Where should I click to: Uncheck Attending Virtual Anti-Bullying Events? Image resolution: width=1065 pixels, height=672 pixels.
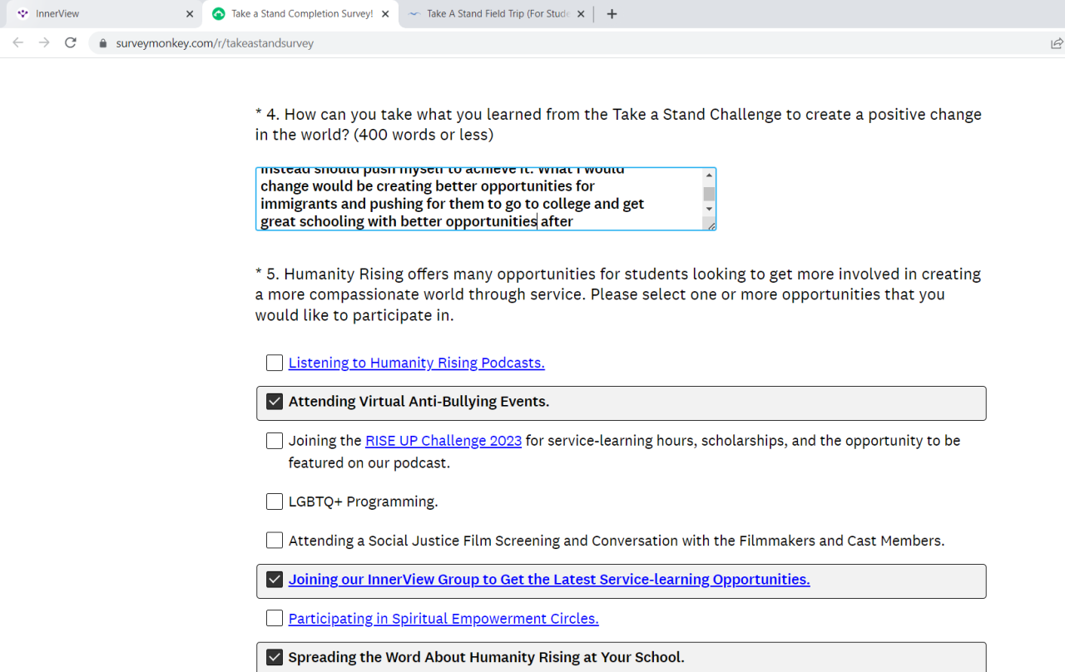coord(275,402)
